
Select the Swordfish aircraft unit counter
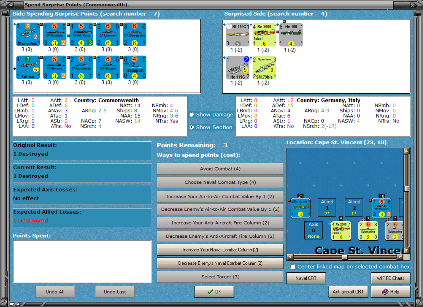pos(28,35)
